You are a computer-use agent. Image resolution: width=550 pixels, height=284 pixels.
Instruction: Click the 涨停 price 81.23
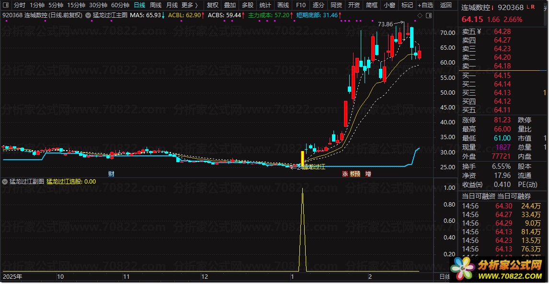(502, 120)
